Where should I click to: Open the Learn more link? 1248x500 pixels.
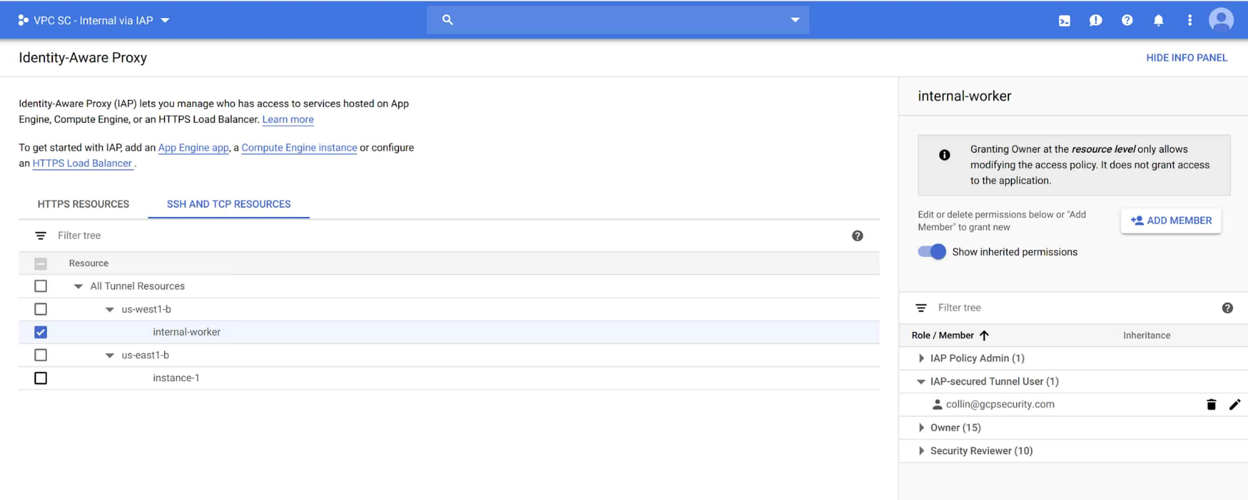(288, 119)
